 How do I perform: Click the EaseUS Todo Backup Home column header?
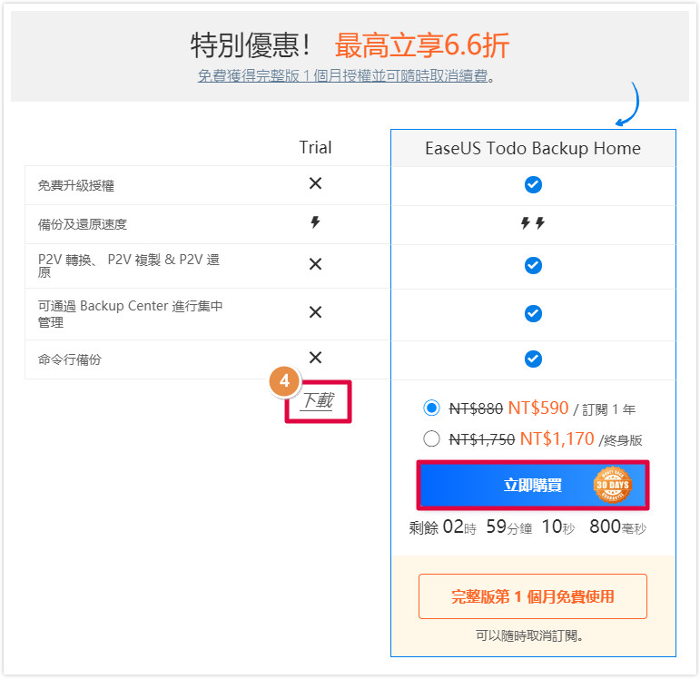coord(533,148)
